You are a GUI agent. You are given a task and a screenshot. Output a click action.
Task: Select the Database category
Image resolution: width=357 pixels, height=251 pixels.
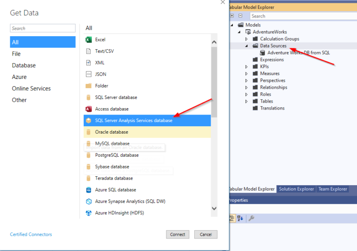[24, 65]
